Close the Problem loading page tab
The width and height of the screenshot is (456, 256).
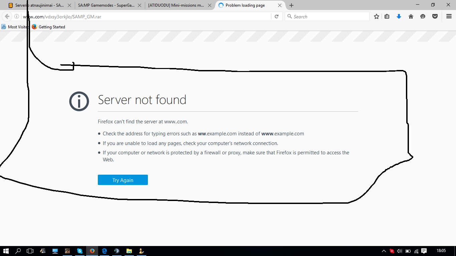280,5
